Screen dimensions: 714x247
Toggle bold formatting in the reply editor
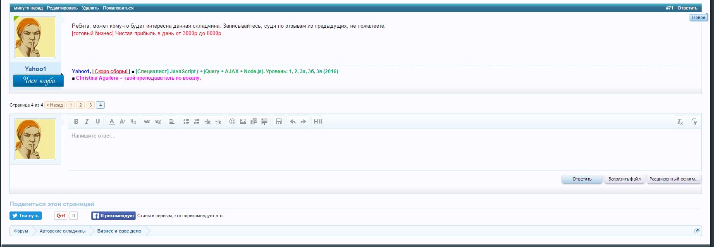pyautogui.click(x=76, y=121)
